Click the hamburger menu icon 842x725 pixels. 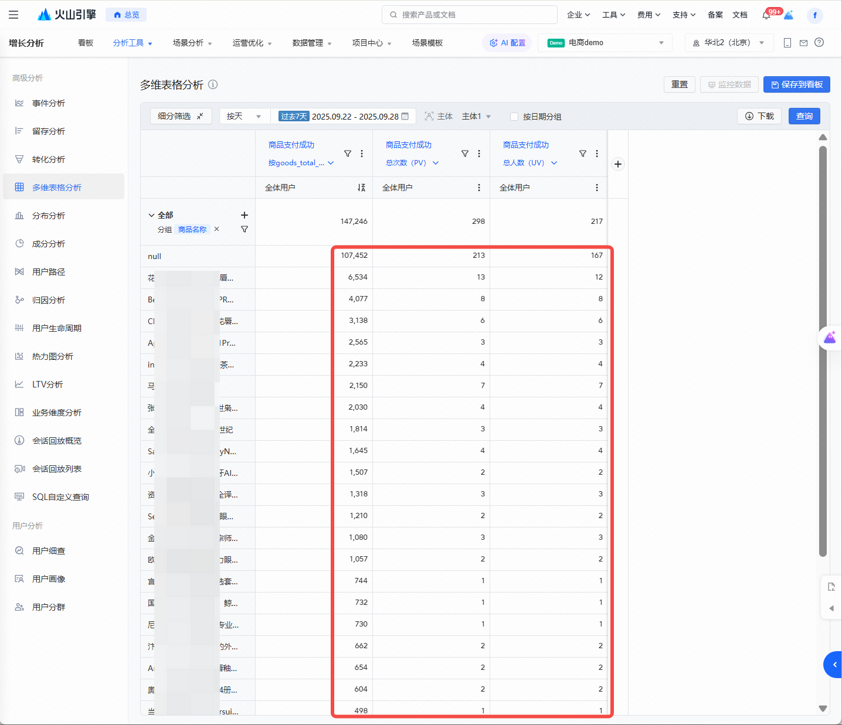click(13, 15)
